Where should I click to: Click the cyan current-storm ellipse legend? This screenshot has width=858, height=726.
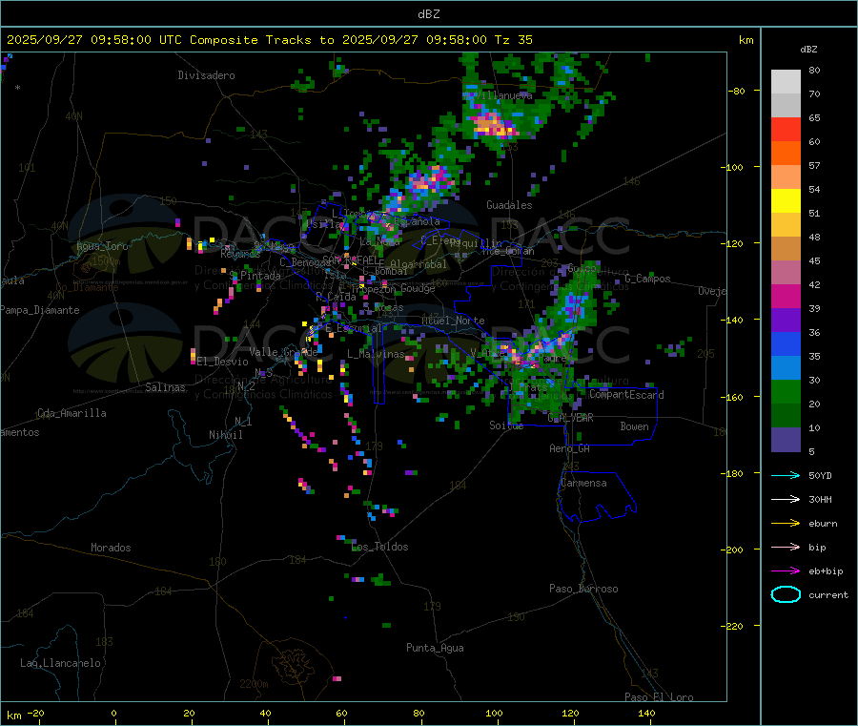tap(786, 594)
